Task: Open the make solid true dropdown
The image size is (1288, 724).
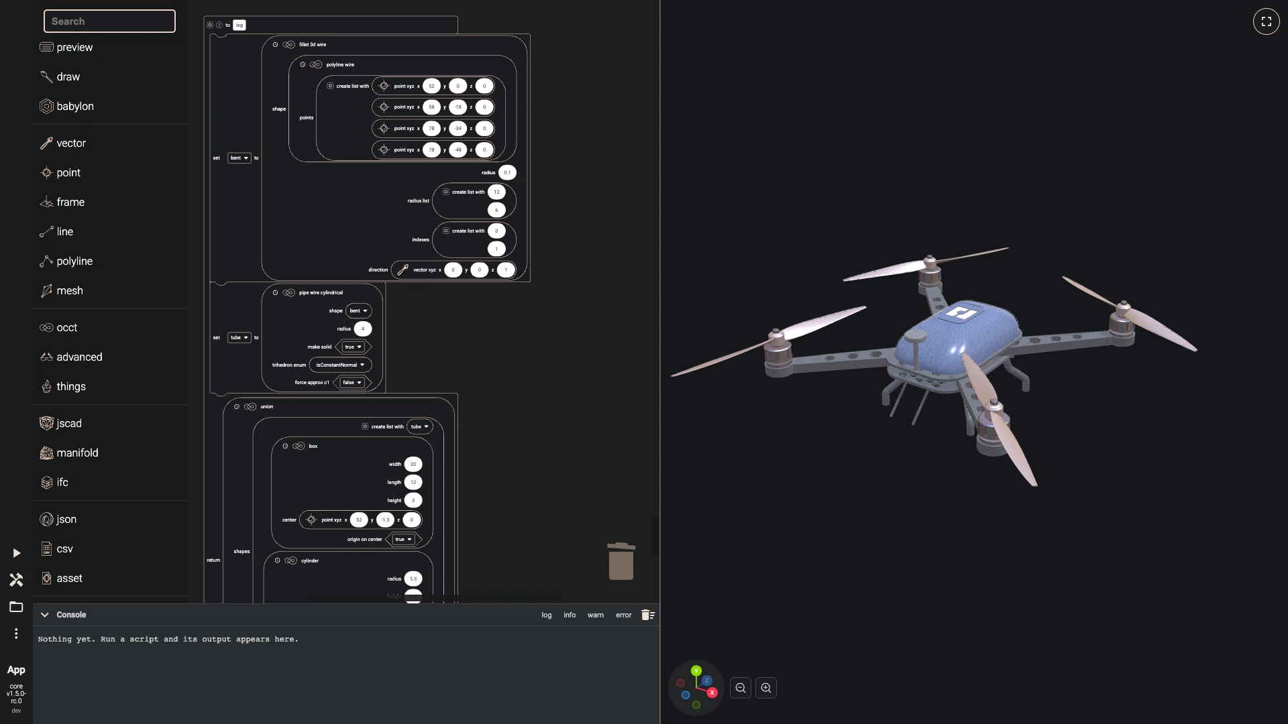Action: (353, 347)
